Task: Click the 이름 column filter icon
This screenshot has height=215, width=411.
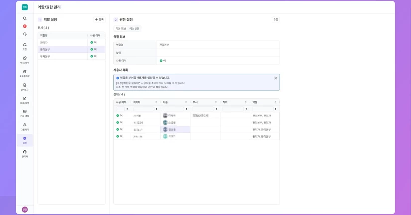Action: click(x=186, y=109)
